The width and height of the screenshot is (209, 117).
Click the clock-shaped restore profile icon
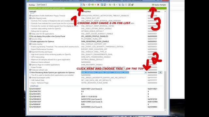(x=89, y=5)
